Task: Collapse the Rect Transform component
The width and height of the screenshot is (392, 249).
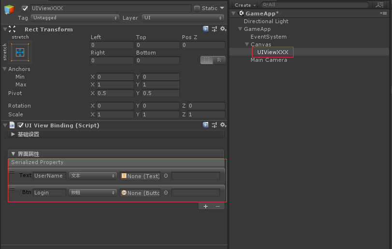Action: click(x=5, y=29)
